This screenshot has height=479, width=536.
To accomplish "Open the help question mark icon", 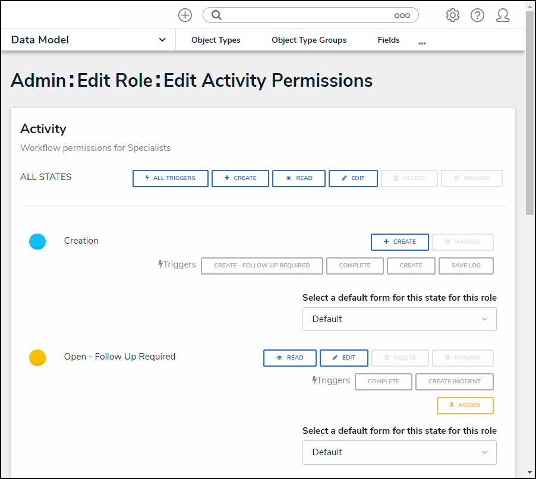I will point(477,15).
